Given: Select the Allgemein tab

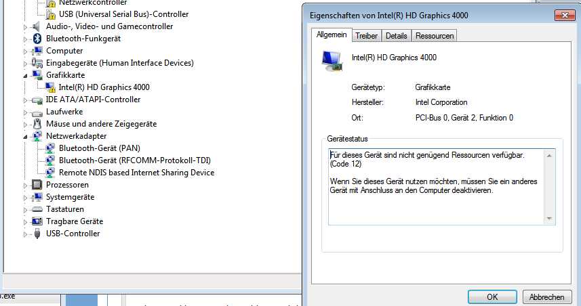Looking at the screenshot, I should pos(332,35).
